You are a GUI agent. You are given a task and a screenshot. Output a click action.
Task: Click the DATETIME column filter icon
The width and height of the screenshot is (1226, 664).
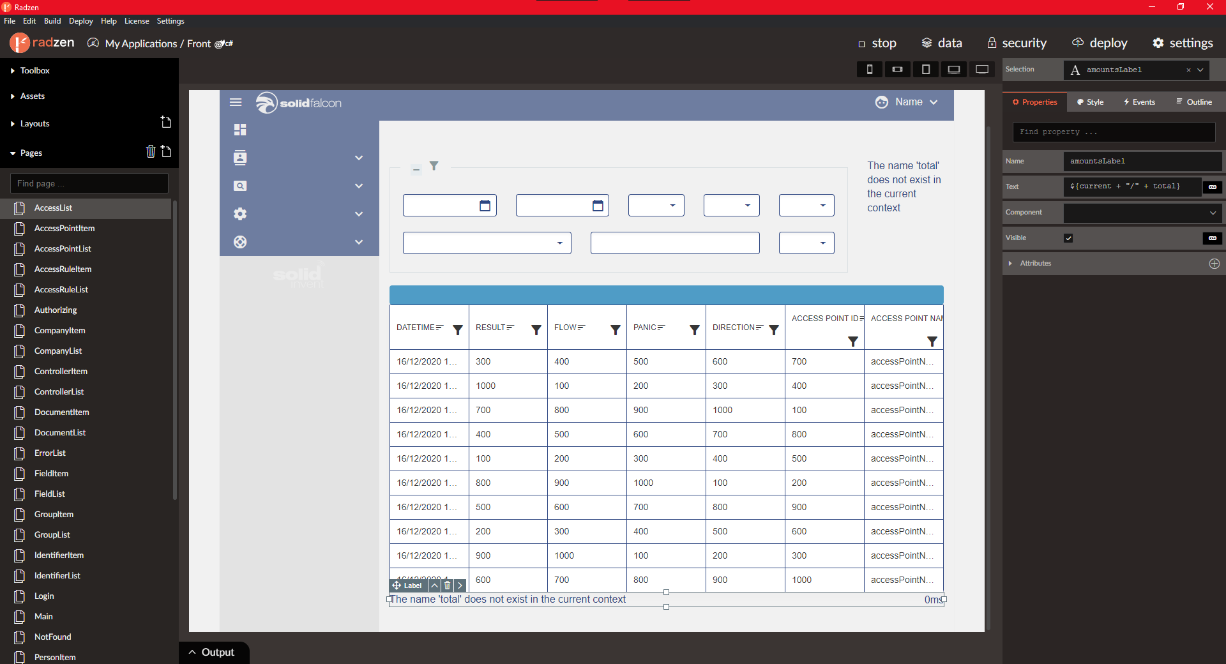458,330
